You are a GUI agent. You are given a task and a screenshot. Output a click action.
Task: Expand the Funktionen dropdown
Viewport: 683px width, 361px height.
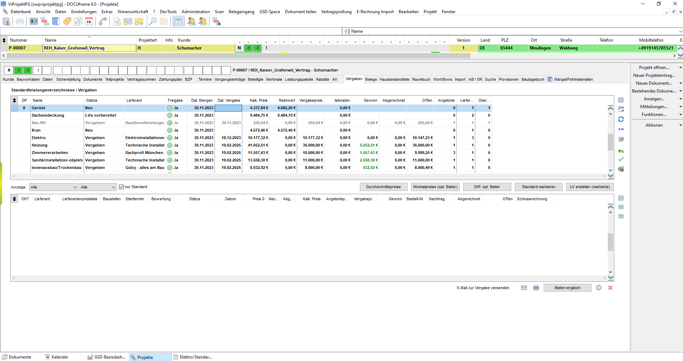[681, 115]
